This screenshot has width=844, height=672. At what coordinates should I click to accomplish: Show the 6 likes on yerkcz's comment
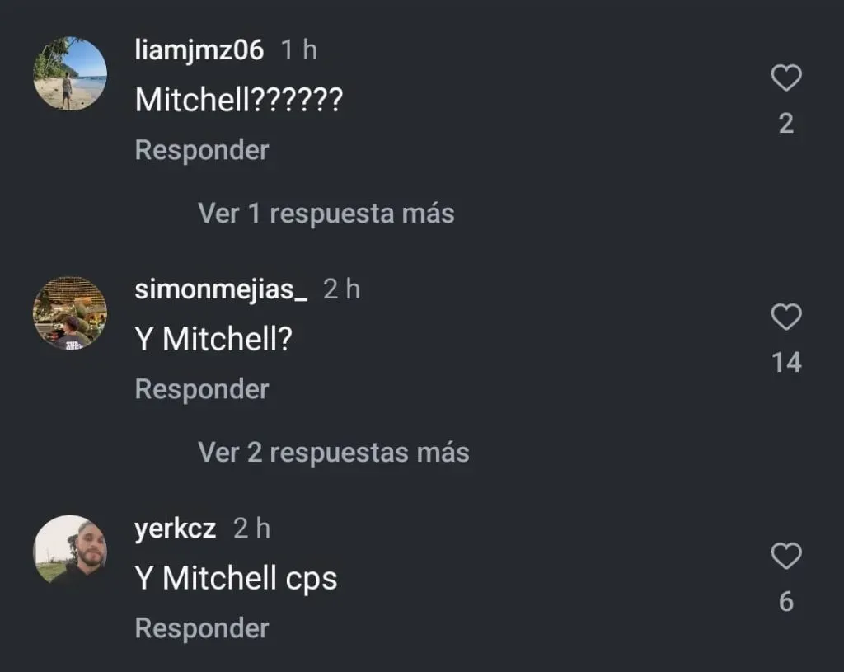786,601
